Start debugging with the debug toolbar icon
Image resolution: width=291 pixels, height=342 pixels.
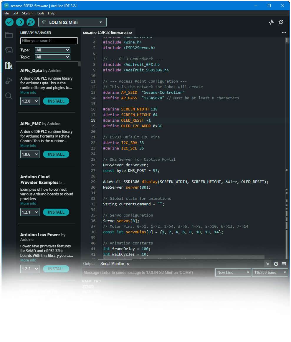pos(31,22)
